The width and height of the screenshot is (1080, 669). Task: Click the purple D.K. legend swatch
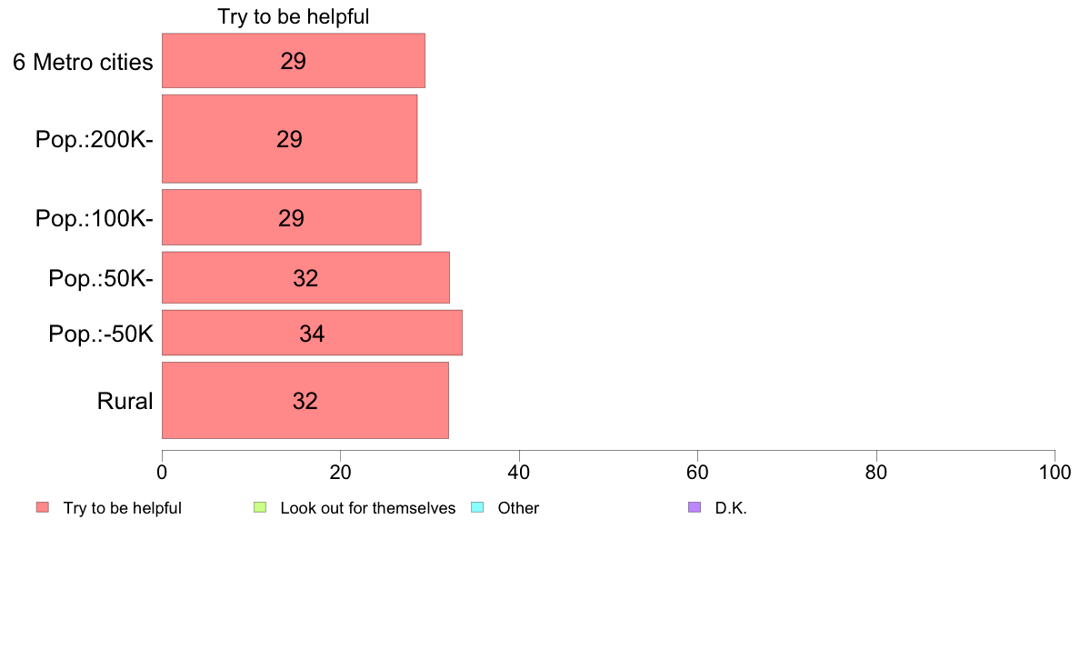(695, 507)
